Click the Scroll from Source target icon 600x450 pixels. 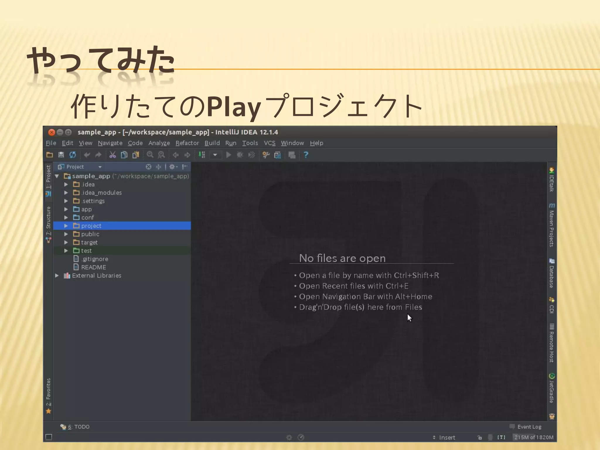(x=149, y=167)
